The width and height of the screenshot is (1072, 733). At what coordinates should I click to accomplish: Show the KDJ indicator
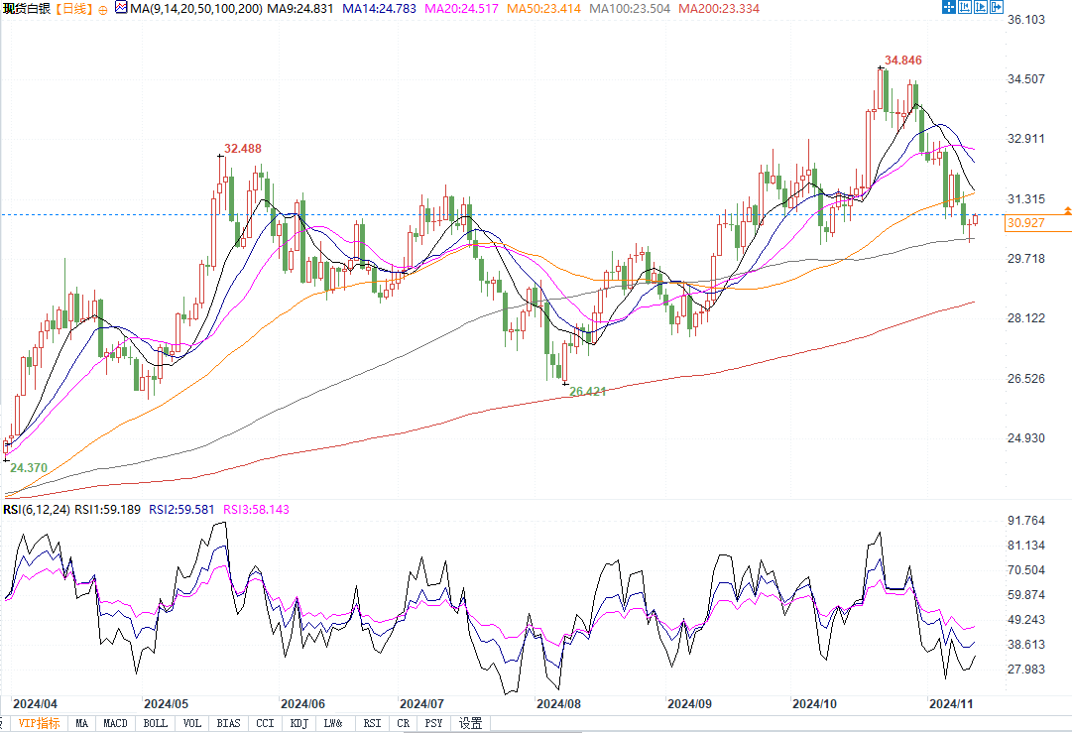(300, 723)
